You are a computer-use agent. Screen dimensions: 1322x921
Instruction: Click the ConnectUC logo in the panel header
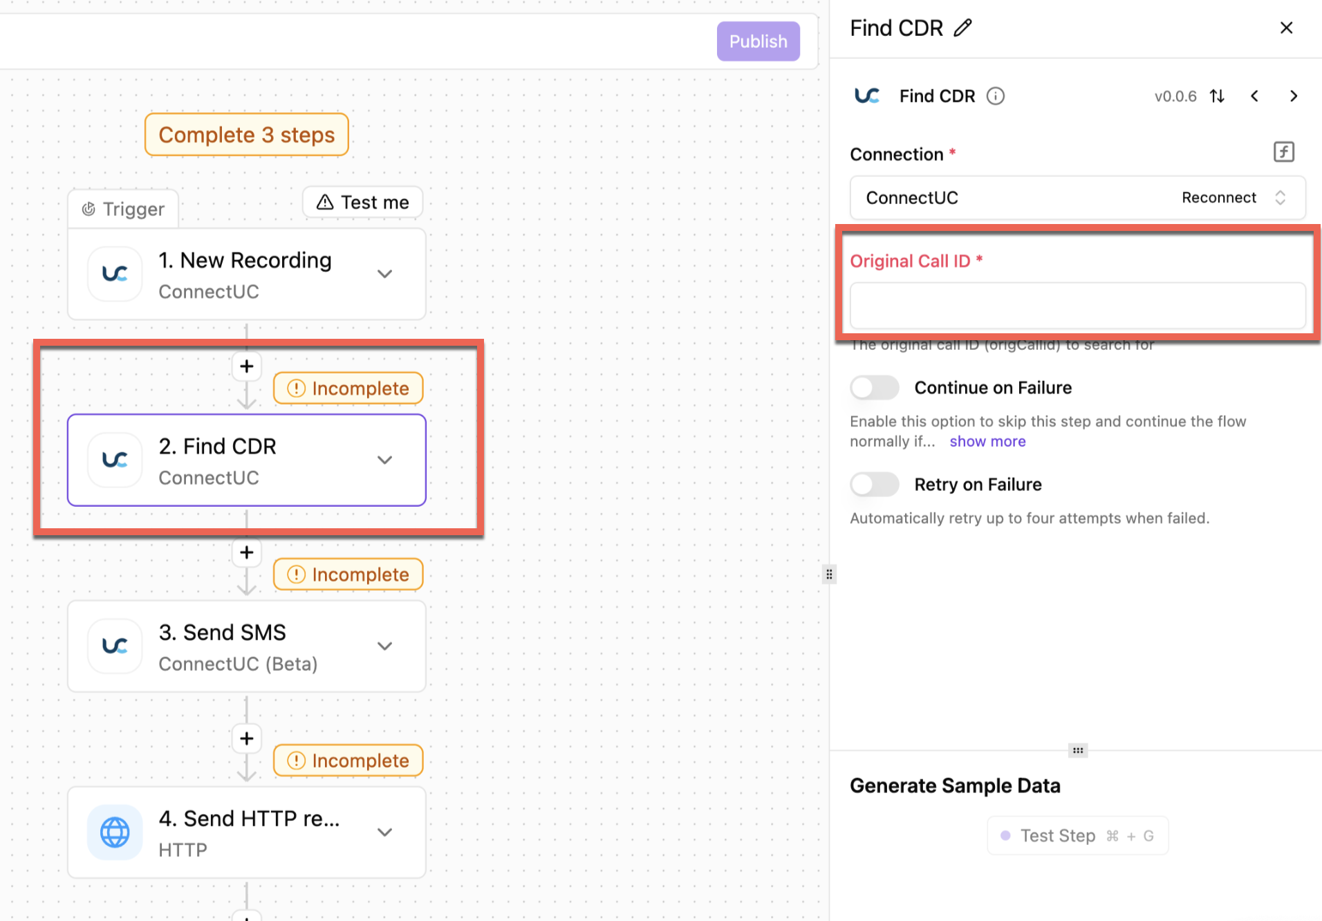click(x=867, y=96)
